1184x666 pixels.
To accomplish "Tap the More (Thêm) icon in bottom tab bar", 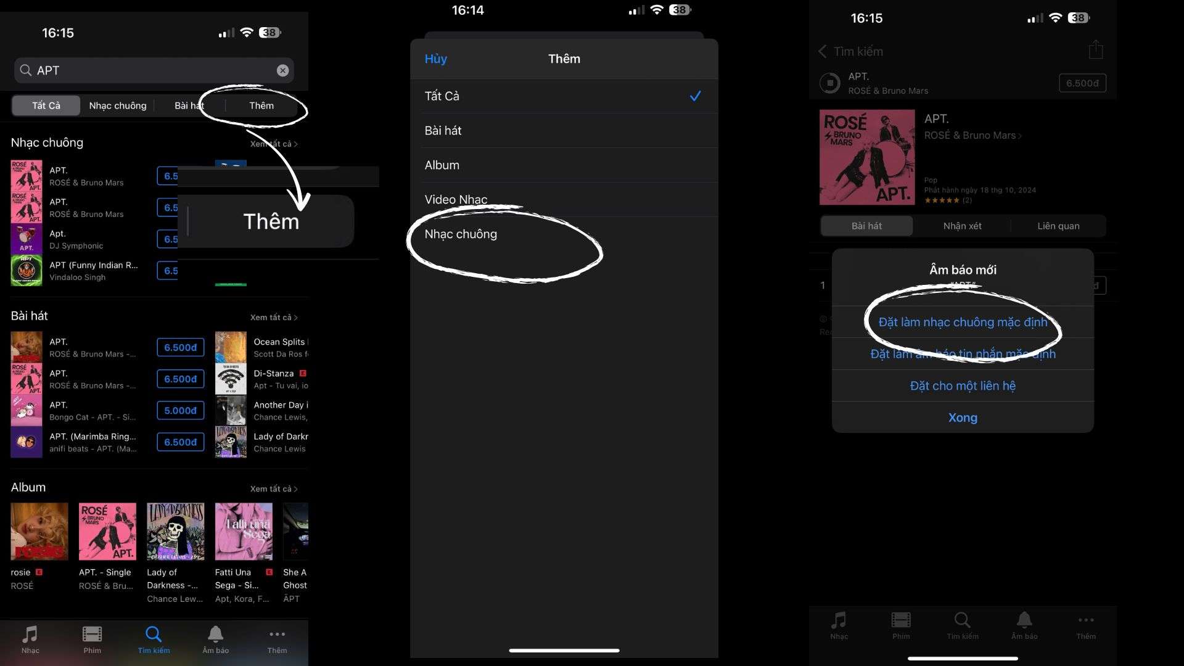I will point(276,638).
